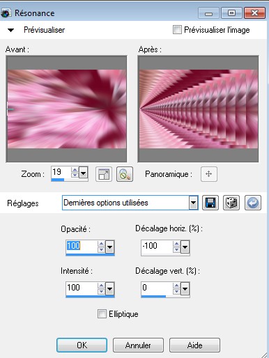Tick the Elliptique checkbox
269x358 pixels.
point(102,313)
